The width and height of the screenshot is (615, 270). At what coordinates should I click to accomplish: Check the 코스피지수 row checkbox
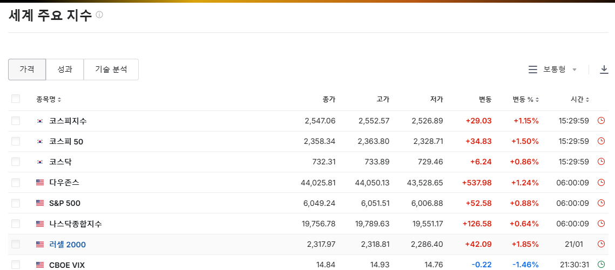[x=16, y=121]
